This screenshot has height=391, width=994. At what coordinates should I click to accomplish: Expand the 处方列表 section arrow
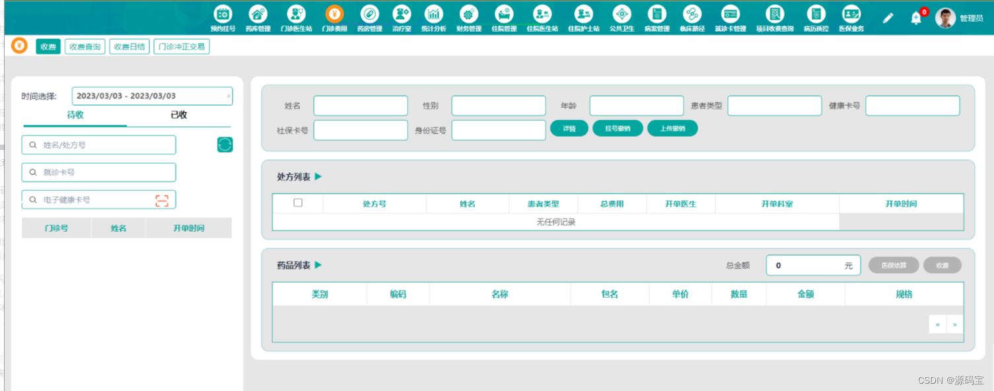[318, 176]
